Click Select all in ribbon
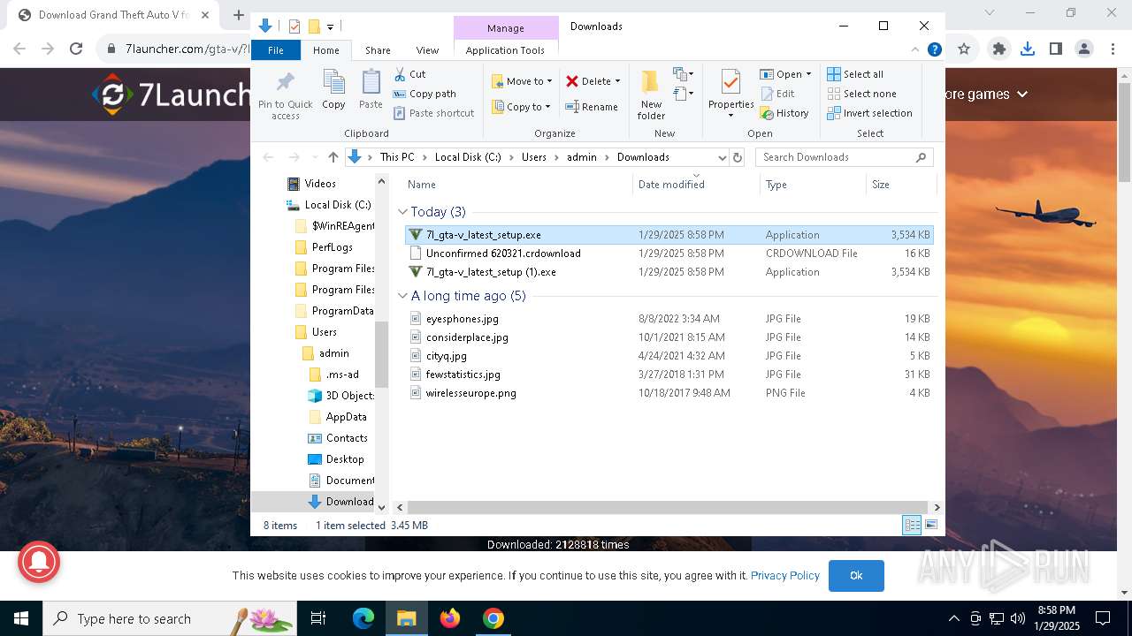1132x636 pixels. coord(855,74)
